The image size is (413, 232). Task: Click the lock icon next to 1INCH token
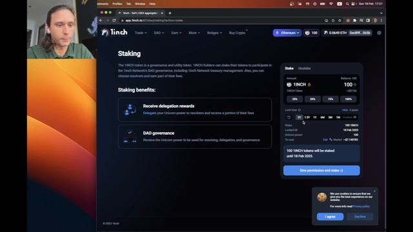click(x=309, y=84)
